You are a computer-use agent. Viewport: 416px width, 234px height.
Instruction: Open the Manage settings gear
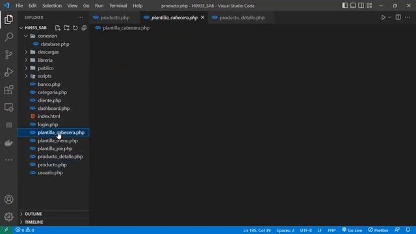tap(8, 216)
